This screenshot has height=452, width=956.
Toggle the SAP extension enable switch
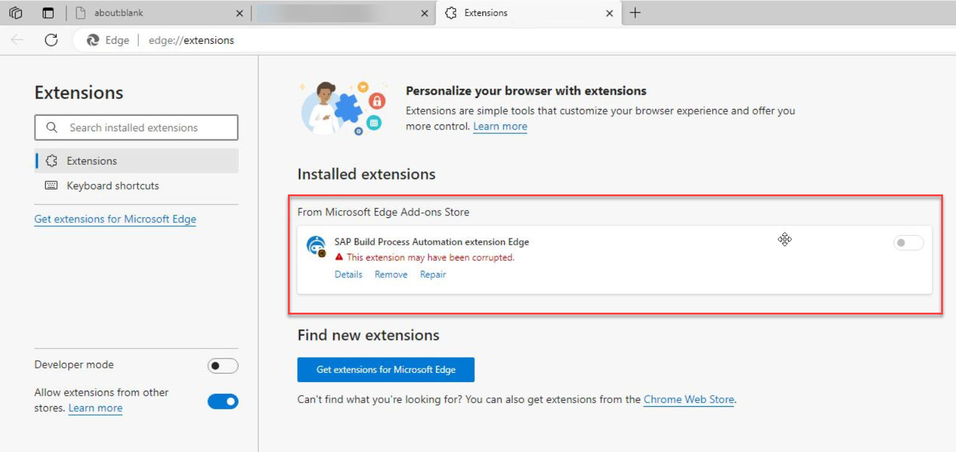pyautogui.click(x=908, y=243)
